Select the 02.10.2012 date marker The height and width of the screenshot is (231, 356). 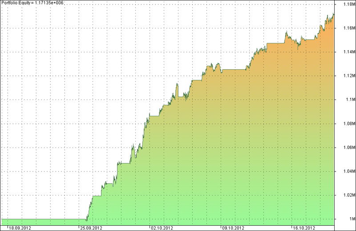pos(162,227)
